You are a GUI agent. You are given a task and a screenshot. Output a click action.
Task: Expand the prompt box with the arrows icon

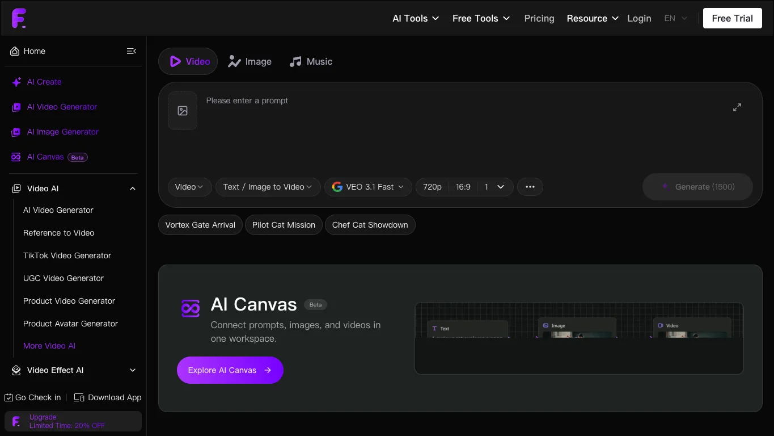click(x=737, y=107)
